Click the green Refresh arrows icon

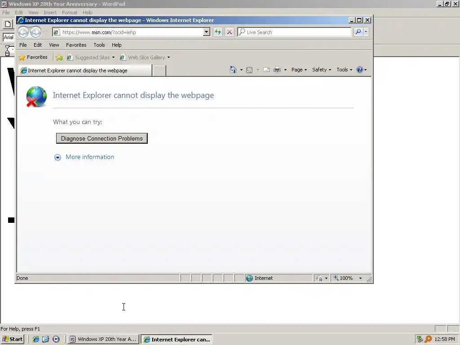(218, 32)
